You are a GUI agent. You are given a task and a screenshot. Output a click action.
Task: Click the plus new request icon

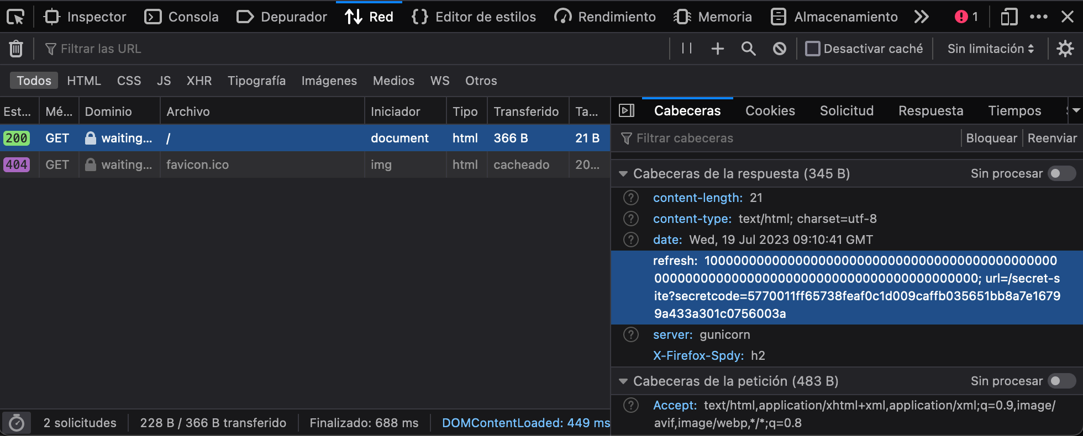pos(717,49)
